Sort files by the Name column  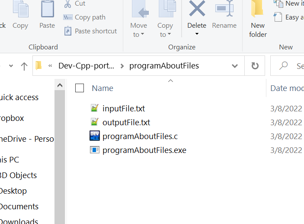(102, 88)
